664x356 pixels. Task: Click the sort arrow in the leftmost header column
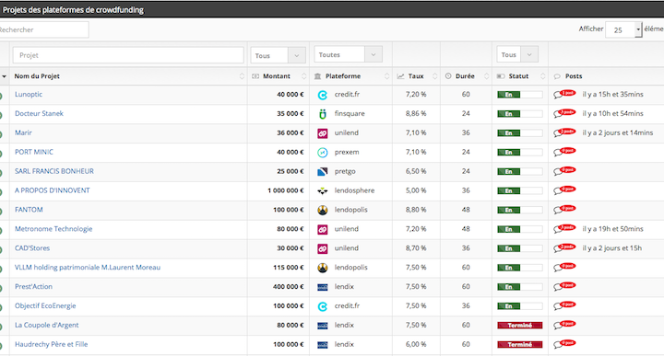point(5,76)
